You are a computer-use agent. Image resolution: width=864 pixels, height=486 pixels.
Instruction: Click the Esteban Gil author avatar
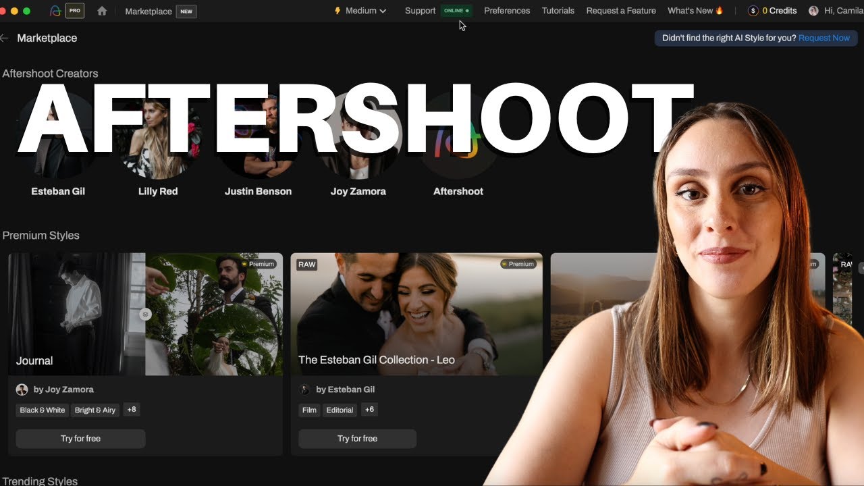pyautogui.click(x=304, y=389)
